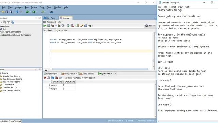
Task: Open the New Connection dropdown arrow in Connections
Action: [1, 22]
